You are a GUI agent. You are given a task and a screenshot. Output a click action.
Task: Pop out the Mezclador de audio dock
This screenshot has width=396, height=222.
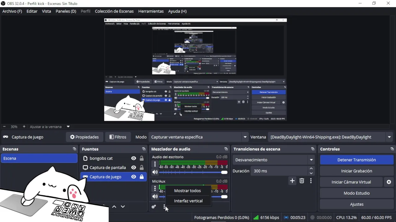pos(226,149)
